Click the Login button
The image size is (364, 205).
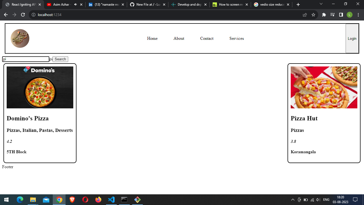coord(352,38)
